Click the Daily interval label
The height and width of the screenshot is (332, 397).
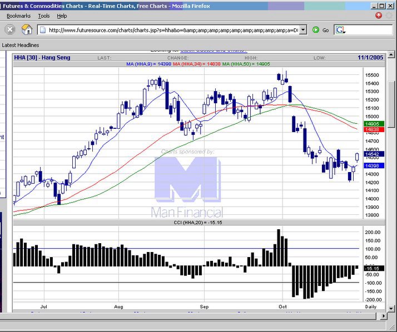pyautogui.click(x=371, y=306)
